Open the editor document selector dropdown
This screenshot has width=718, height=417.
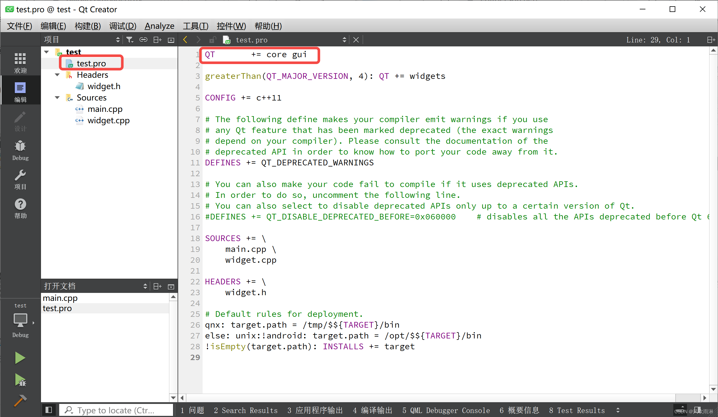pos(344,40)
